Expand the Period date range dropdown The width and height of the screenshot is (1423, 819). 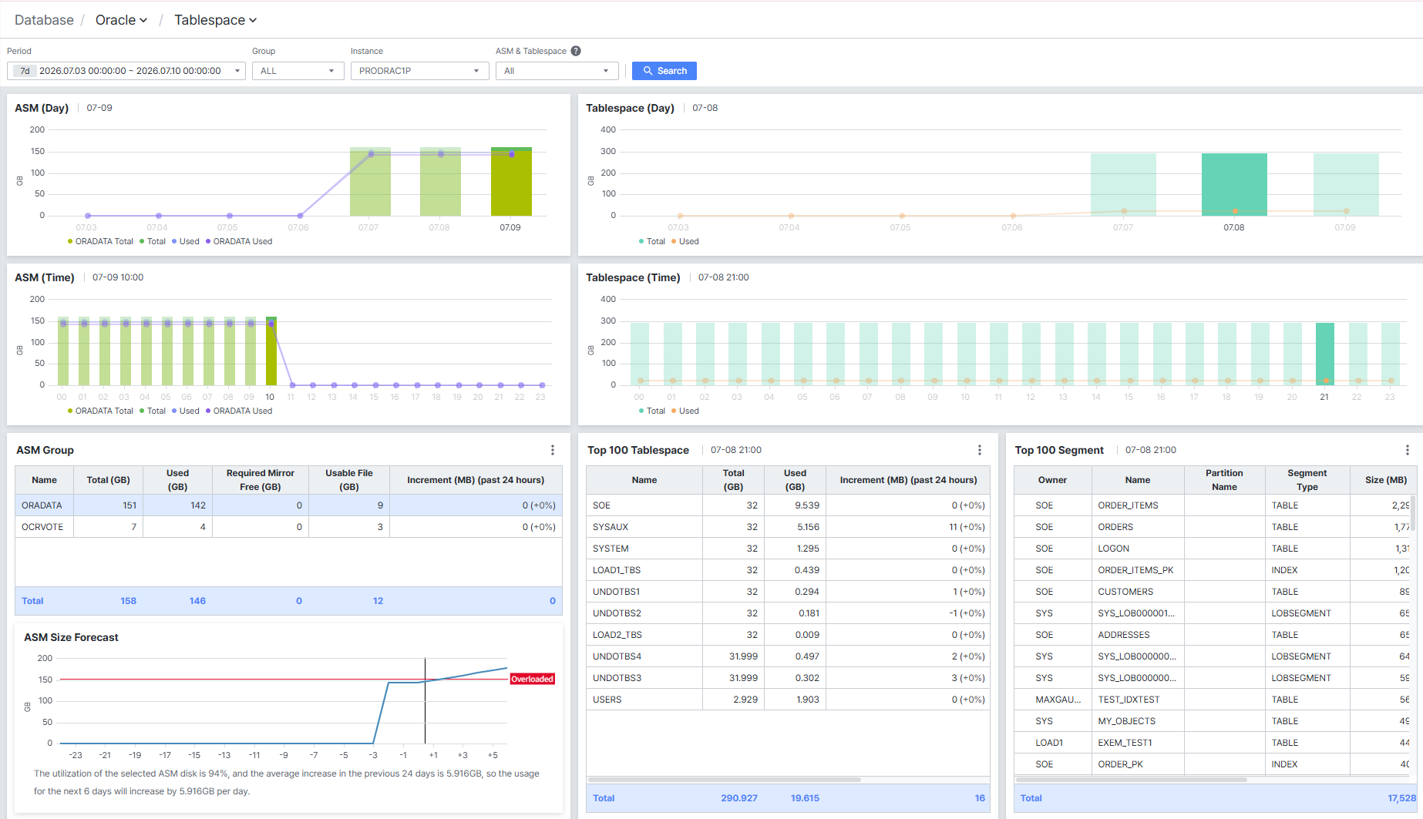click(126, 71)
